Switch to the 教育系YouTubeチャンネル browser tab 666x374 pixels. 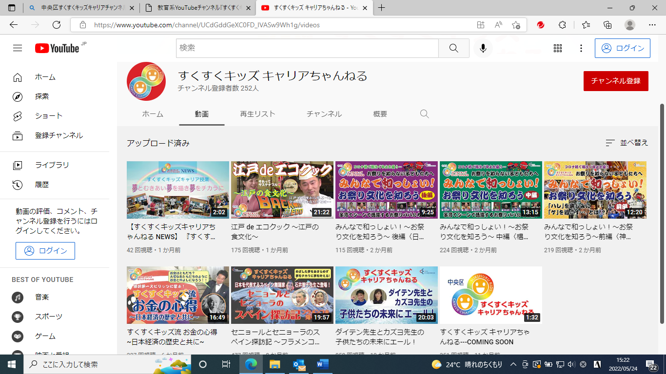click(198, 8)
